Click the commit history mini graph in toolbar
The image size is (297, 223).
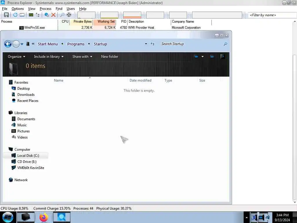[x=109, y=15]
